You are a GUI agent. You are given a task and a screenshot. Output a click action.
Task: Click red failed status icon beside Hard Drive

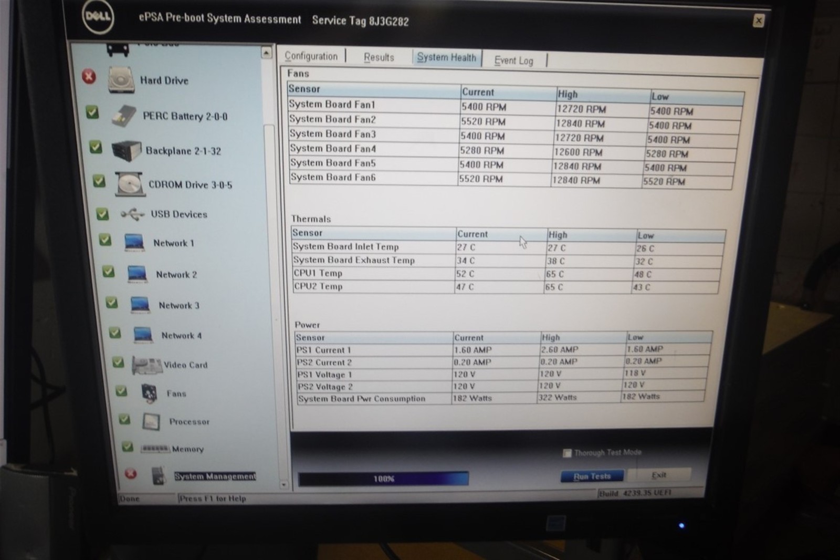tap(89, 77)
